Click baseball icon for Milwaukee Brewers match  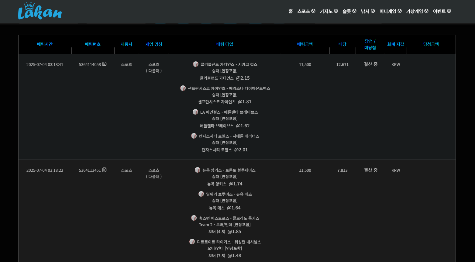(201, 194)
